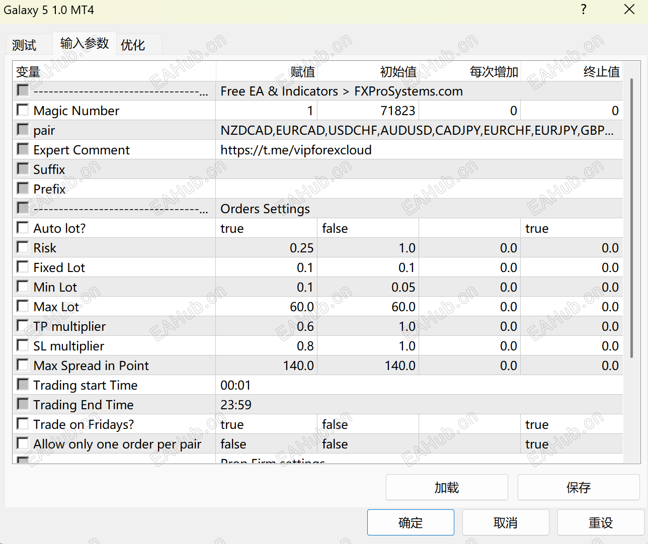The image size is (648, 544).
Task: Click the pair value starting with NZDCAD
Action: point(420,130)
